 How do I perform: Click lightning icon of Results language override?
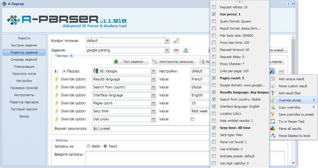pos(57,79)
